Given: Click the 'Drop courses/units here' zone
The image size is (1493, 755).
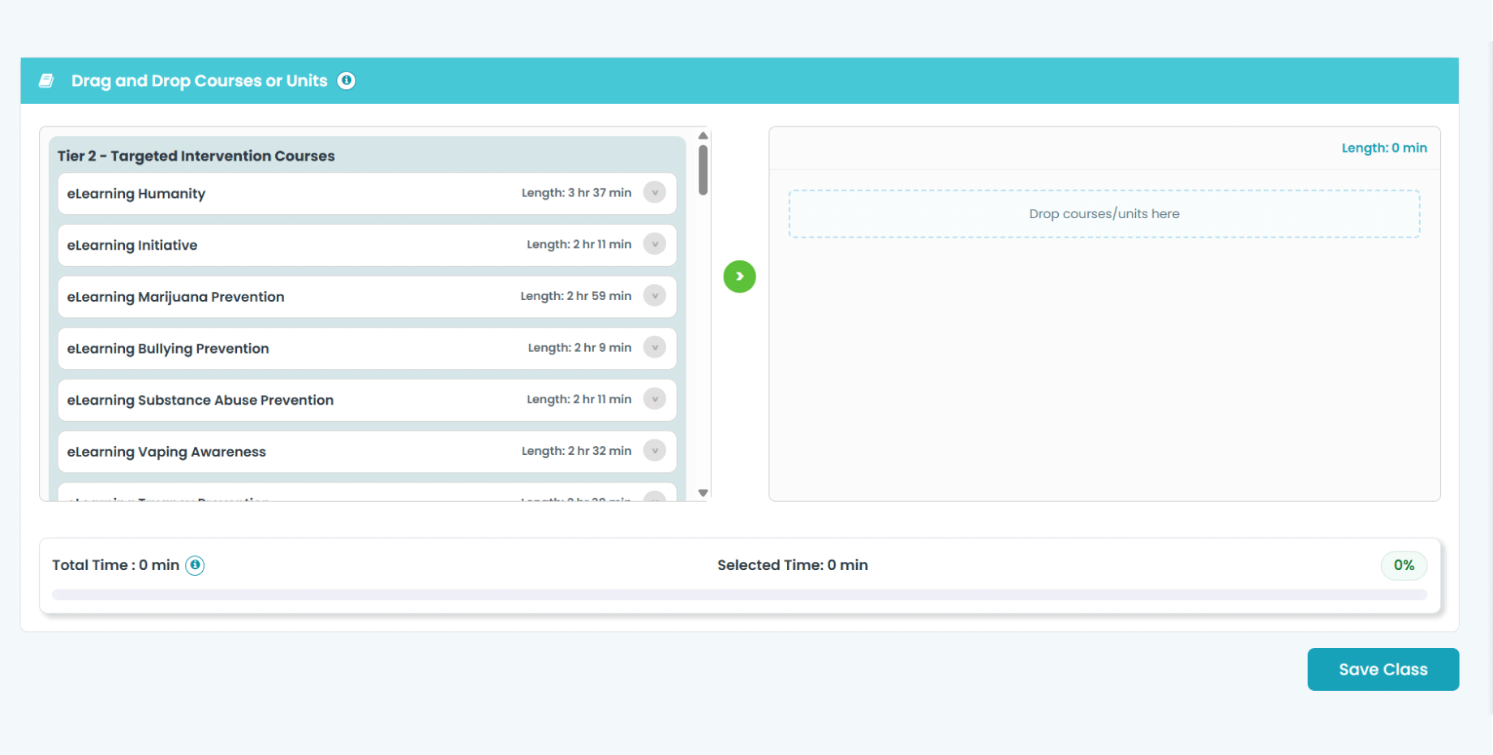Looking at the screenshot, I should (1104, 214).
